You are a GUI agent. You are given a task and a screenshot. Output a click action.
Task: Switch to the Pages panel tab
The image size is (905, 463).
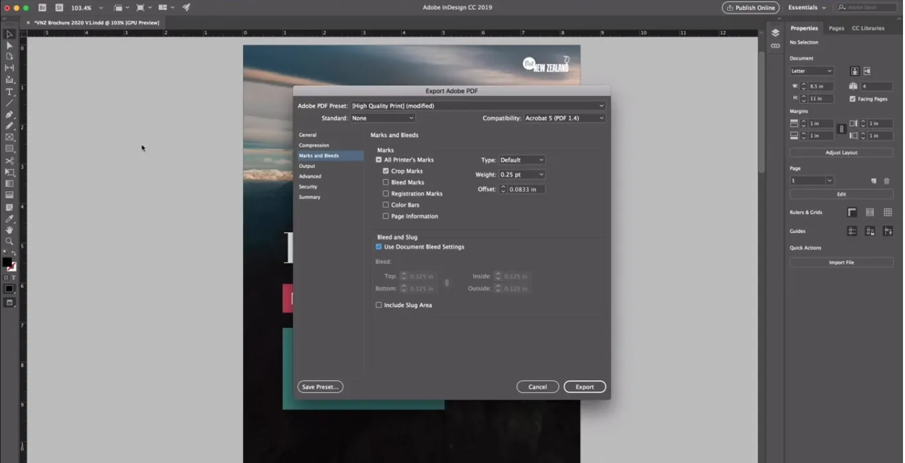coord(836,28)
